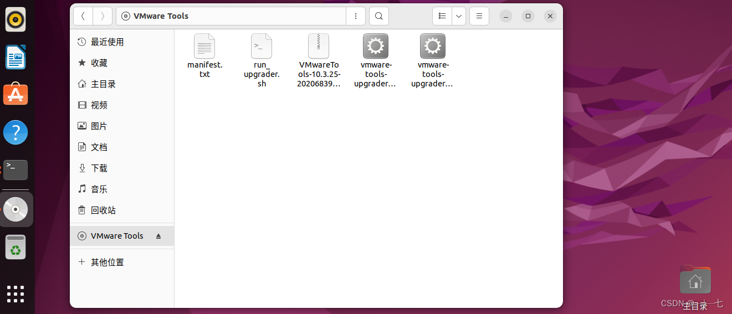Go back with the left arrow
Screen dimensions: 732x314
(x=83, y=16)
